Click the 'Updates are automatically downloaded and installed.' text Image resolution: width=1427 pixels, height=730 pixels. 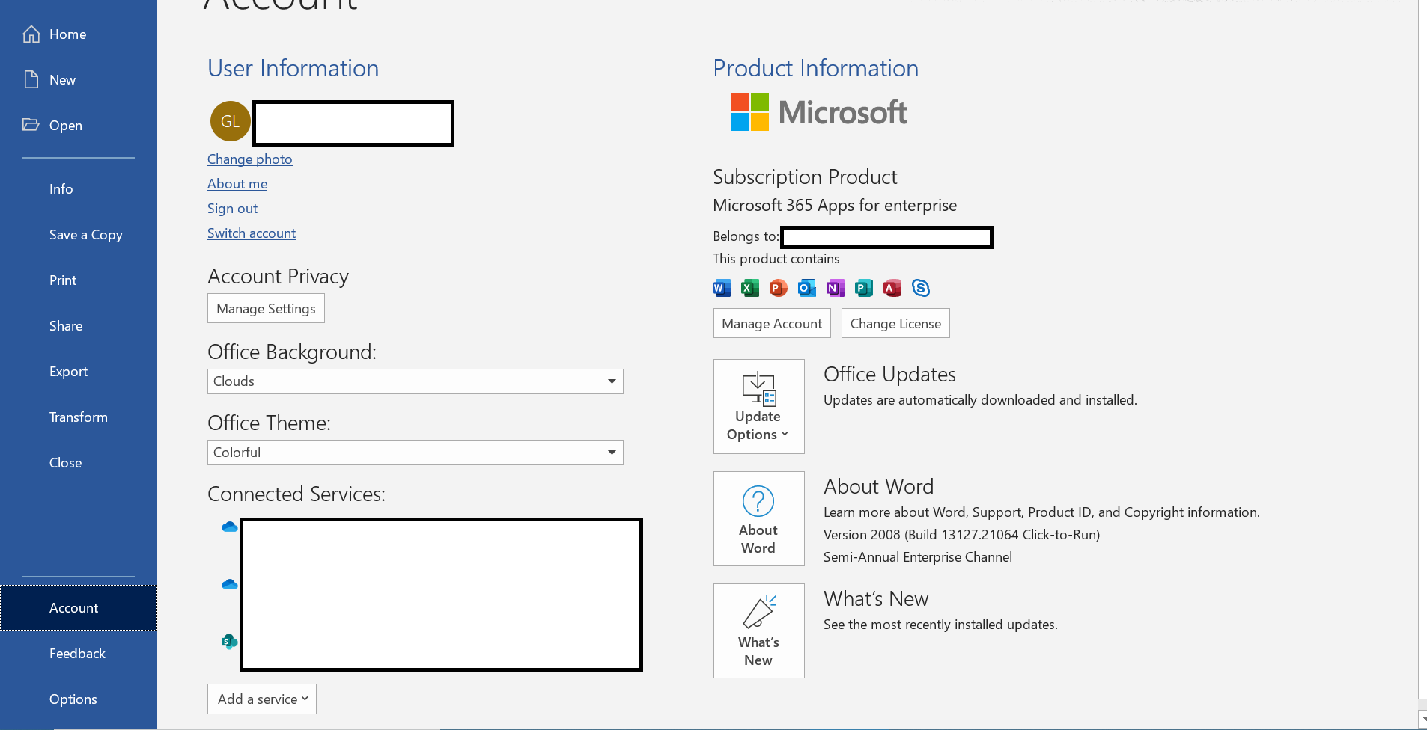pos(980,400)
